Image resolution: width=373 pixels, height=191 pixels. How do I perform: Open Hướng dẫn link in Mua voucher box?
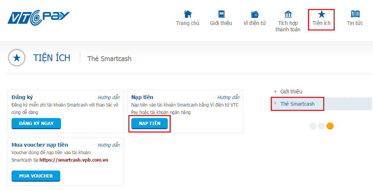coord(109,145)
